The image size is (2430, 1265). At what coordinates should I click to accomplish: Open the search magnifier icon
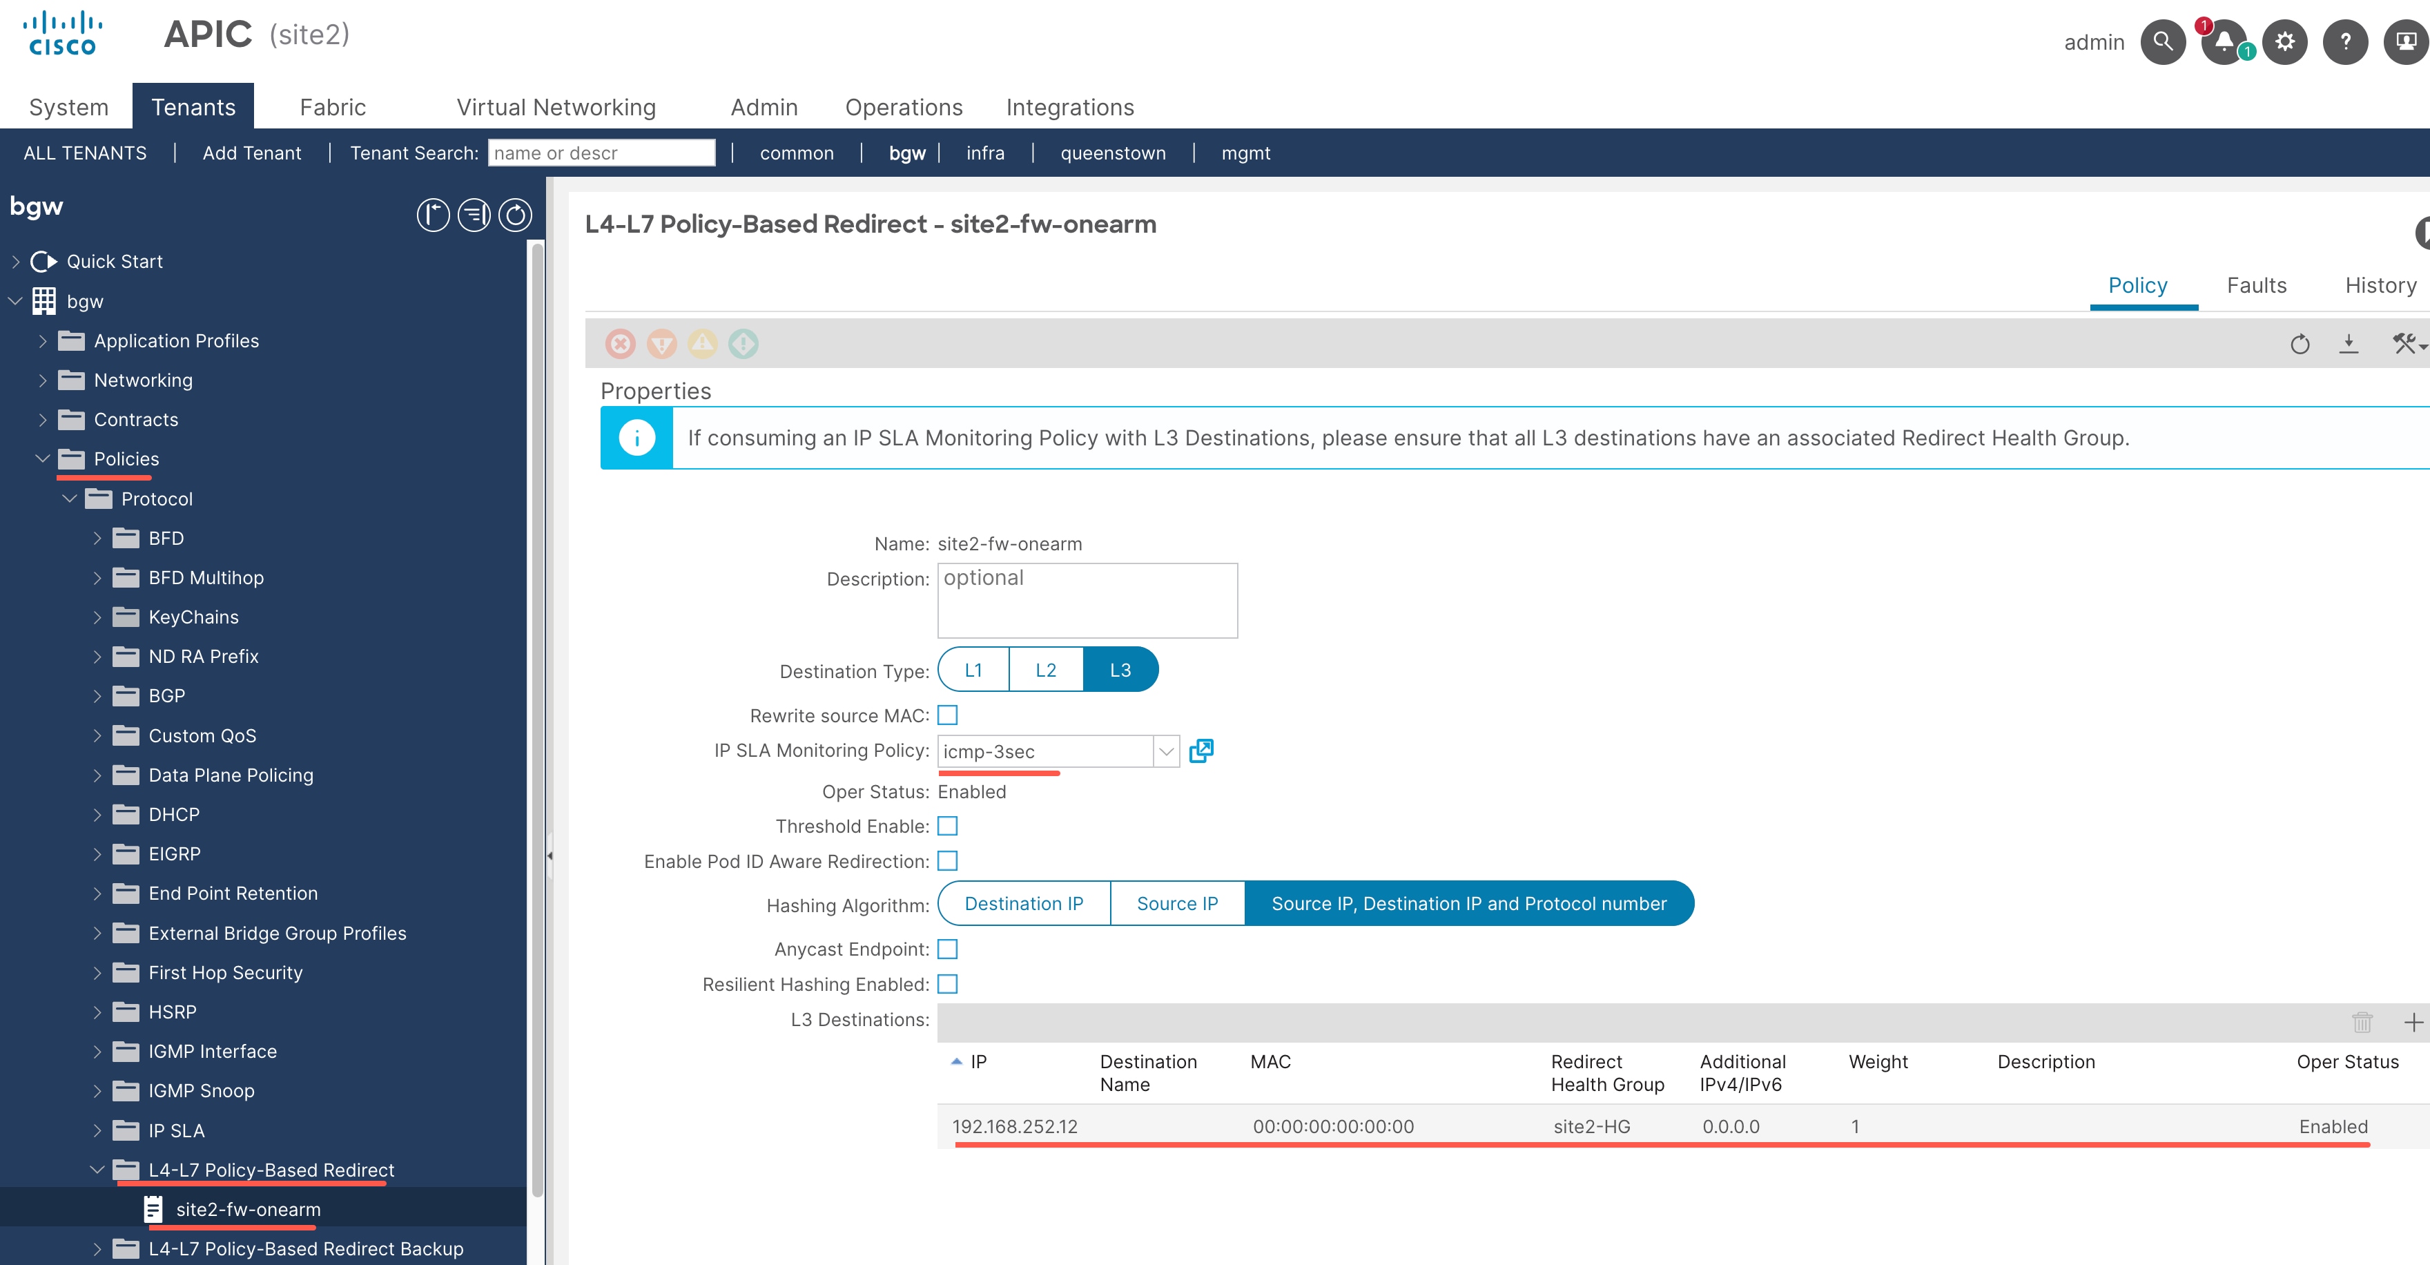click(x=2162, y=41)
